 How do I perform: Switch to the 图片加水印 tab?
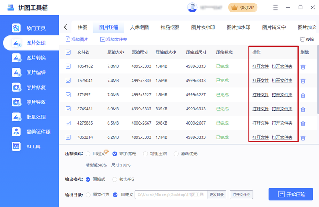click(x=238, y=27)
